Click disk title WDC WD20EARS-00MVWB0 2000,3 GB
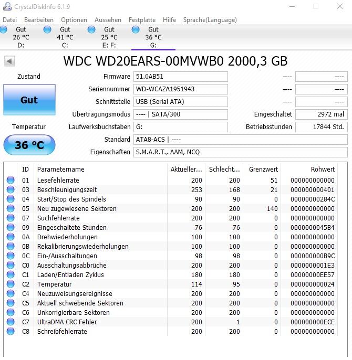Screen dimensions: 352x360 175,61
